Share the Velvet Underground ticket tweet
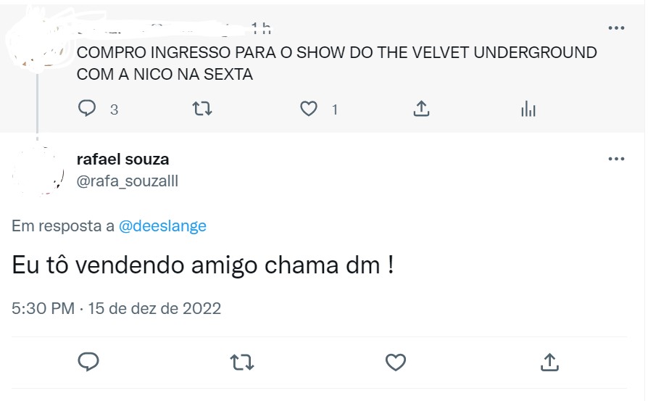The image size is (648, 401). pos(421,109)
